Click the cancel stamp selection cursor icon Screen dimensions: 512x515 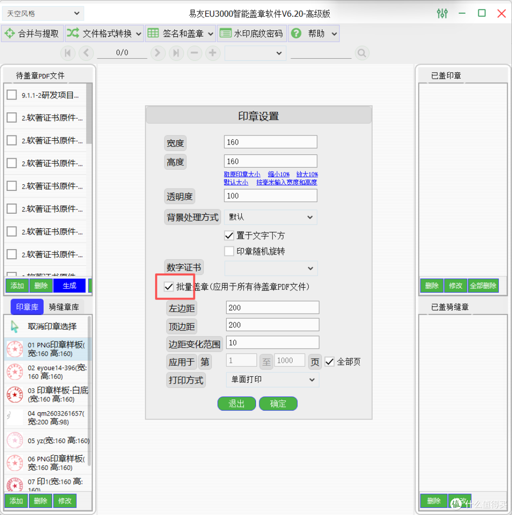click(15, 326)
